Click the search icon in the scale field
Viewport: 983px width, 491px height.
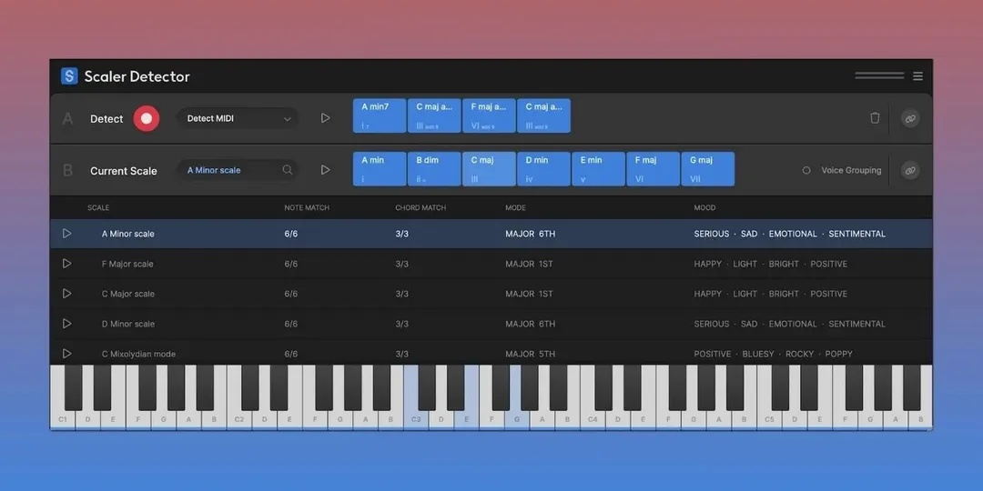(287, 170)
